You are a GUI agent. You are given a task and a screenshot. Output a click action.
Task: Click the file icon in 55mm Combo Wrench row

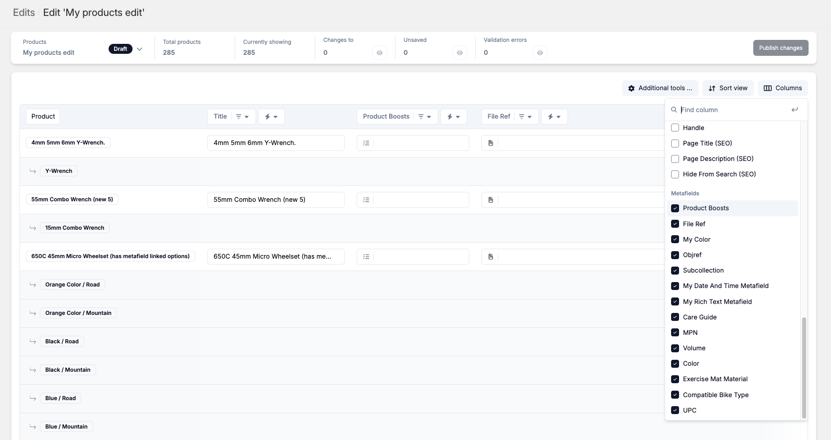(491, 200)
